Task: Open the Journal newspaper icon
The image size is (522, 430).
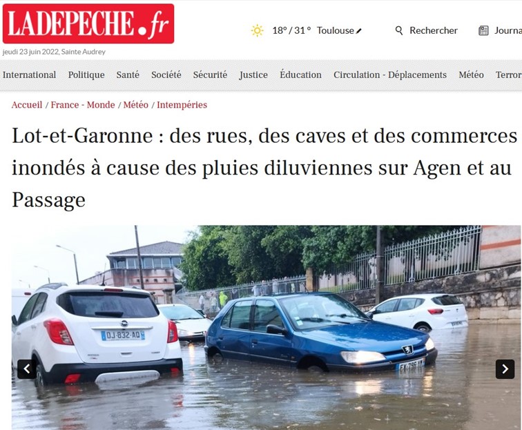Action: coord(483,30)
